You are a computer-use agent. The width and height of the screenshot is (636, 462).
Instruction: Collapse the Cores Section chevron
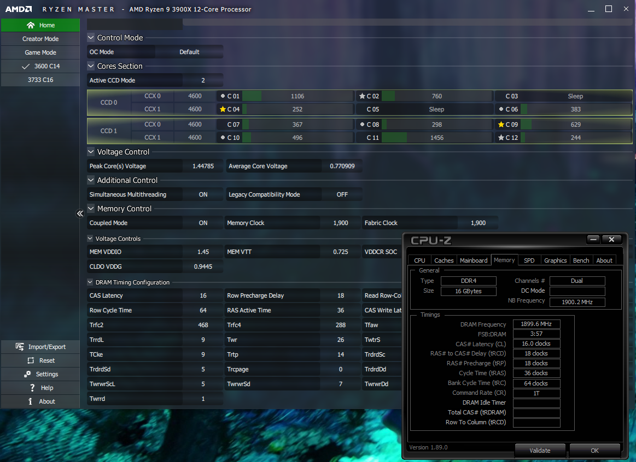(91, 66)
